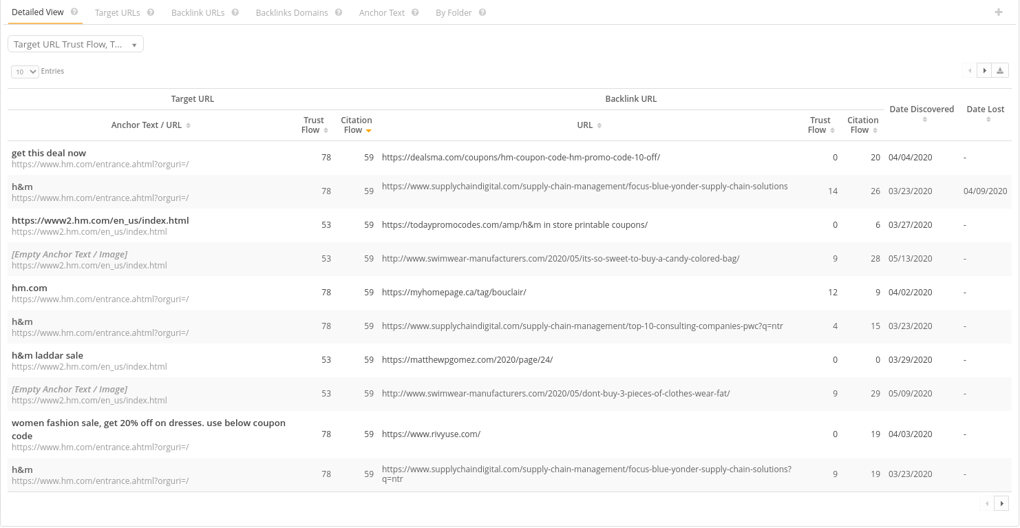Click the rivyuse.com backlink URL
1020x528 pixels.
pos(432,434)
